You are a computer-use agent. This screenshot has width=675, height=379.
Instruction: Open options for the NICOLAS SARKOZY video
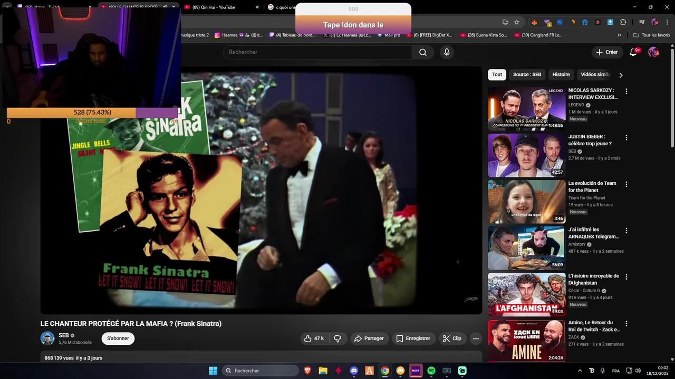click(x=626, y=91)
